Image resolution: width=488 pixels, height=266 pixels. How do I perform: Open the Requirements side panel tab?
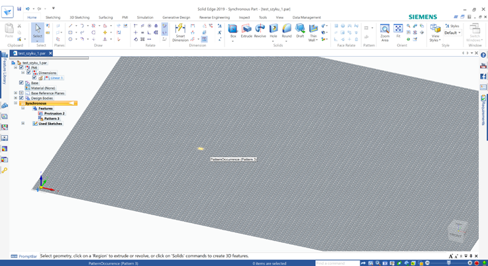(x=483, y=111)
